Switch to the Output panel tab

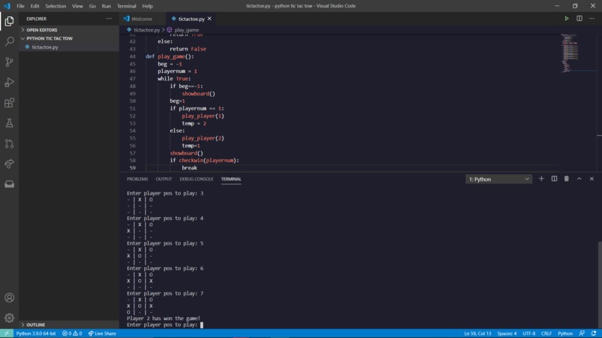point(164,179)
